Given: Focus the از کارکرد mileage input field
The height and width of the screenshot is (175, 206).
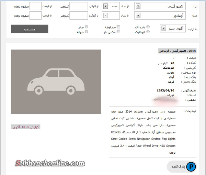Looking at the screenshot, I should pyautogui.click(x=78, y=7).
